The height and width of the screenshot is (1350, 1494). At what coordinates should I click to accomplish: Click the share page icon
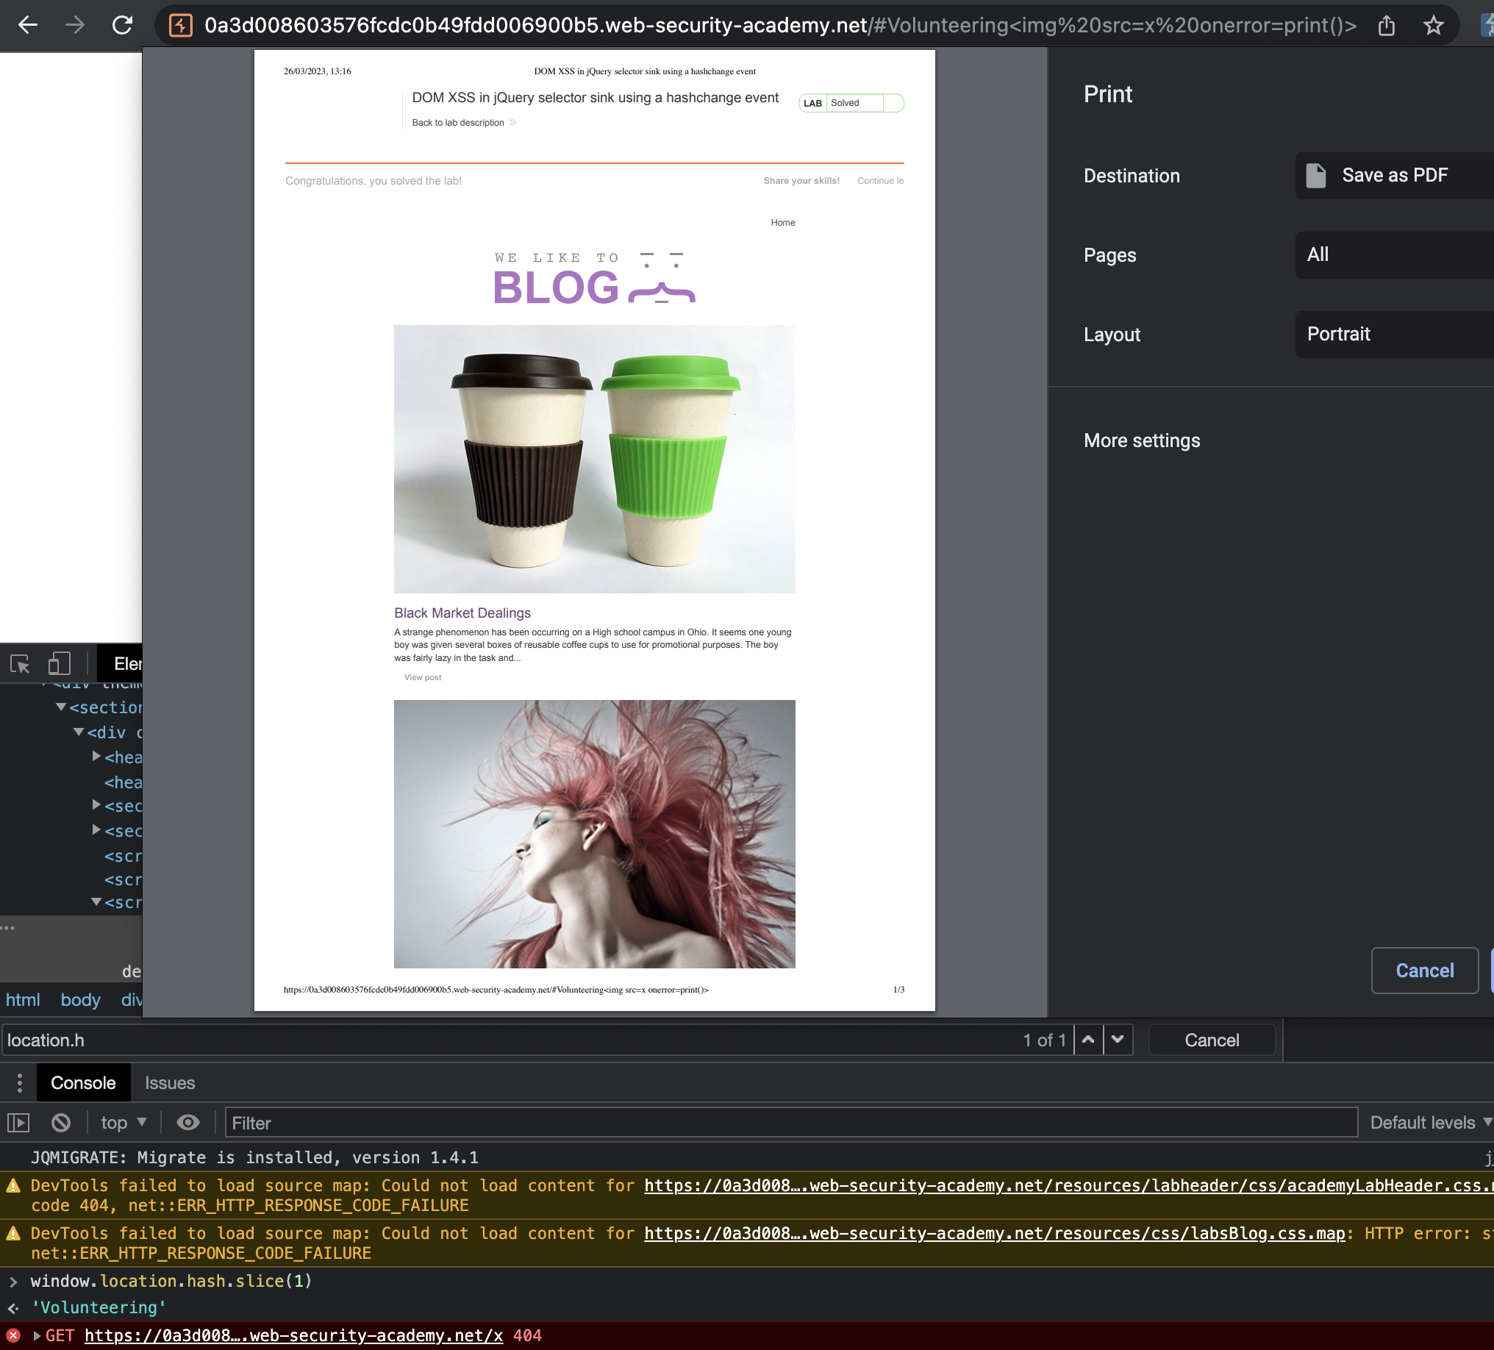[1386, 26]
